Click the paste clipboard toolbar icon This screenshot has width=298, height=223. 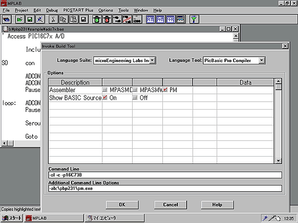(74, 19)
